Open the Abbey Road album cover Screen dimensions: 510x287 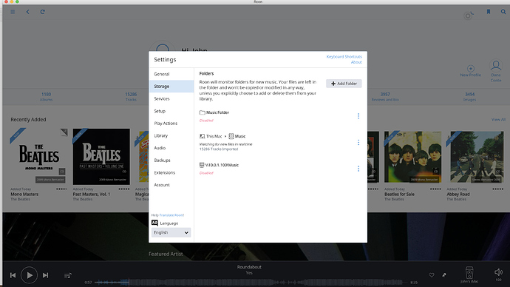point(477,157)
